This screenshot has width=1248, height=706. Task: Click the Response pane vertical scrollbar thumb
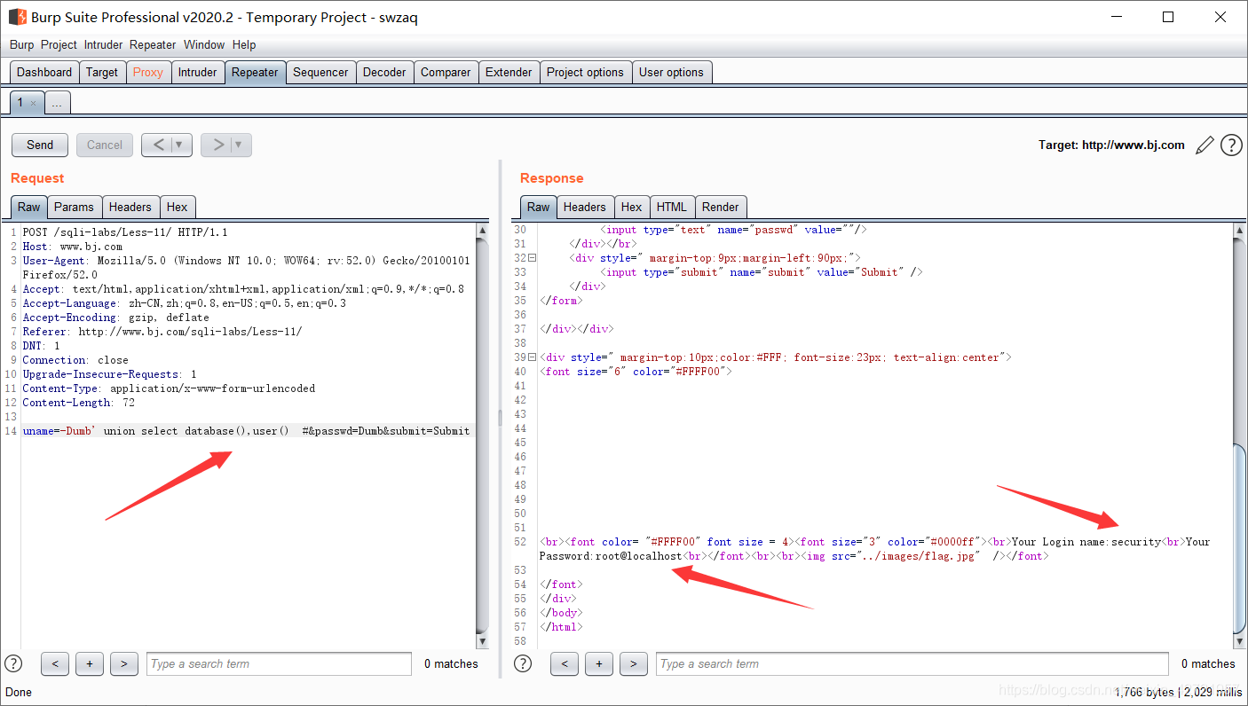click(1240, 537)
